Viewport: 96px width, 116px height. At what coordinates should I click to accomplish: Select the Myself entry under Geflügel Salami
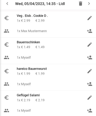pos(24,110)
